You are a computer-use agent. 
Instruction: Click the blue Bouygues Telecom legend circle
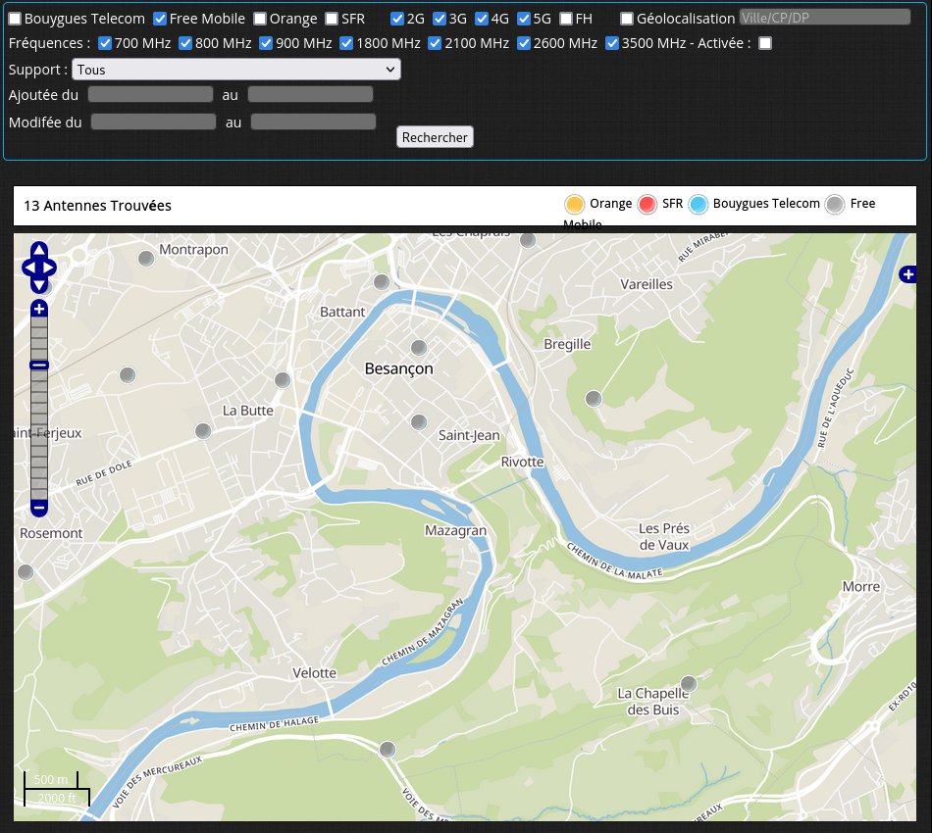[699, 204]
